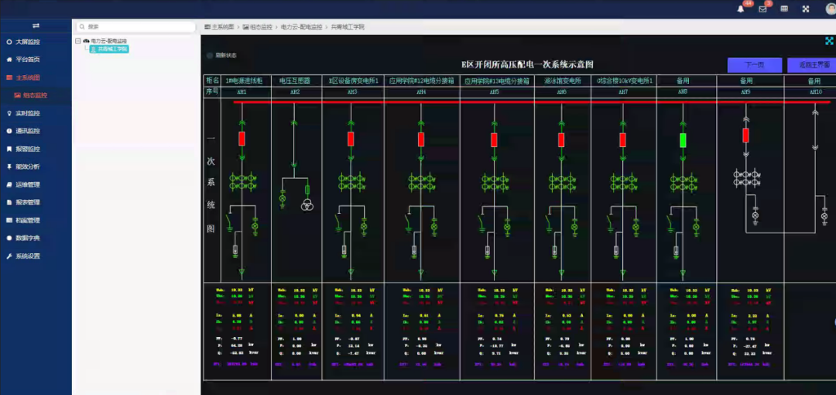Click red breaker switch in AH5 cabinet

pos(494,140)
